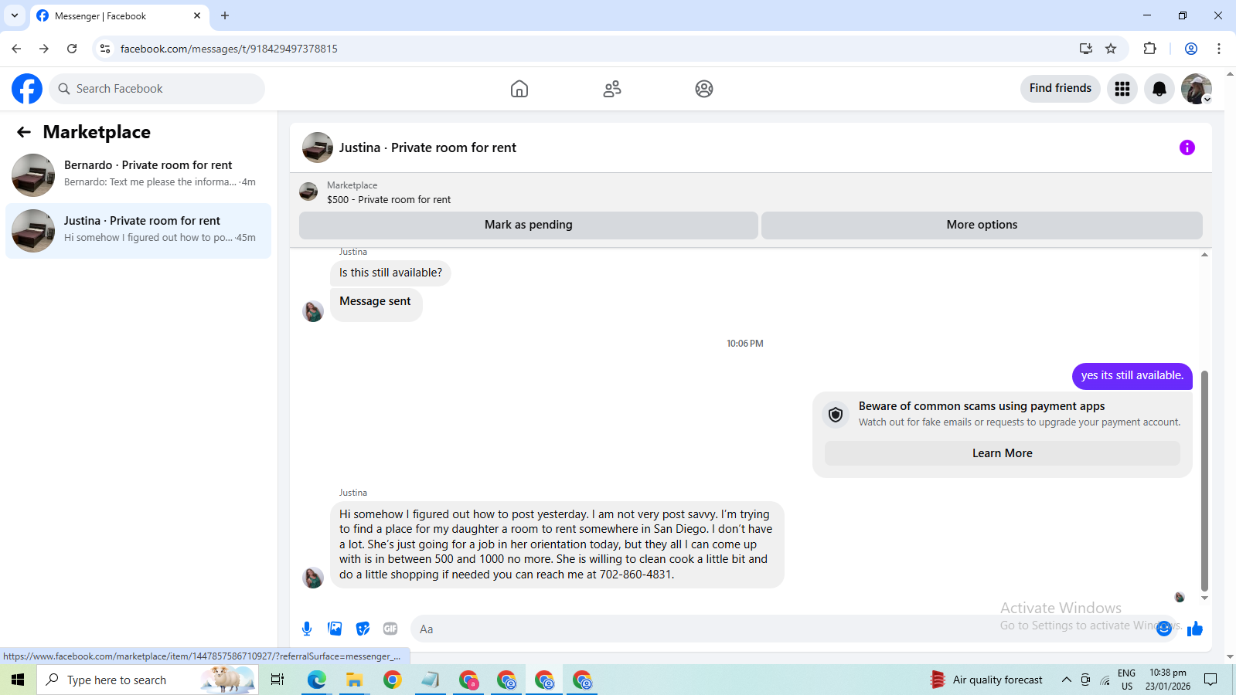
Task: Open the Windows Start menu
Action: point(18,680)
